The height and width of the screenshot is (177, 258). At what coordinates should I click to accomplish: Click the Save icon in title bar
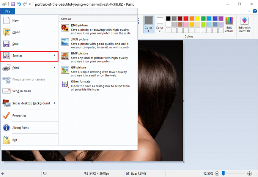13,4
